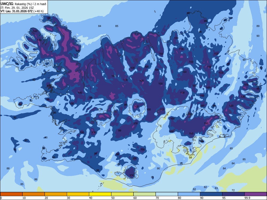
Task: Click the legend label '50'
Action: (x=113, y=198)
